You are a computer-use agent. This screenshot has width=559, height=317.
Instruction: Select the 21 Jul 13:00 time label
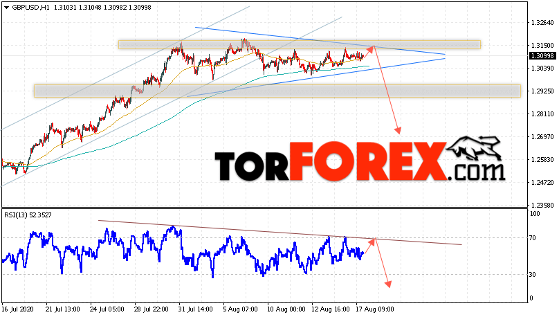pyautogui.click(x=63, y=309)
